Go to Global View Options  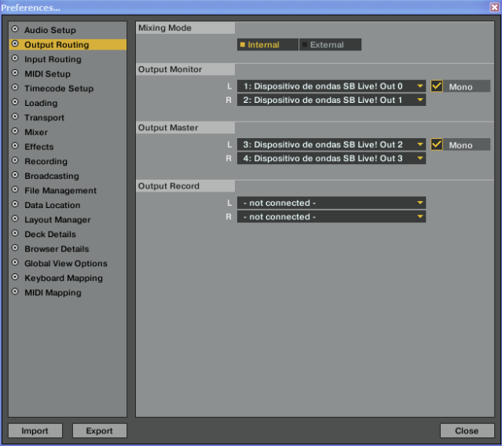point(66,264)
